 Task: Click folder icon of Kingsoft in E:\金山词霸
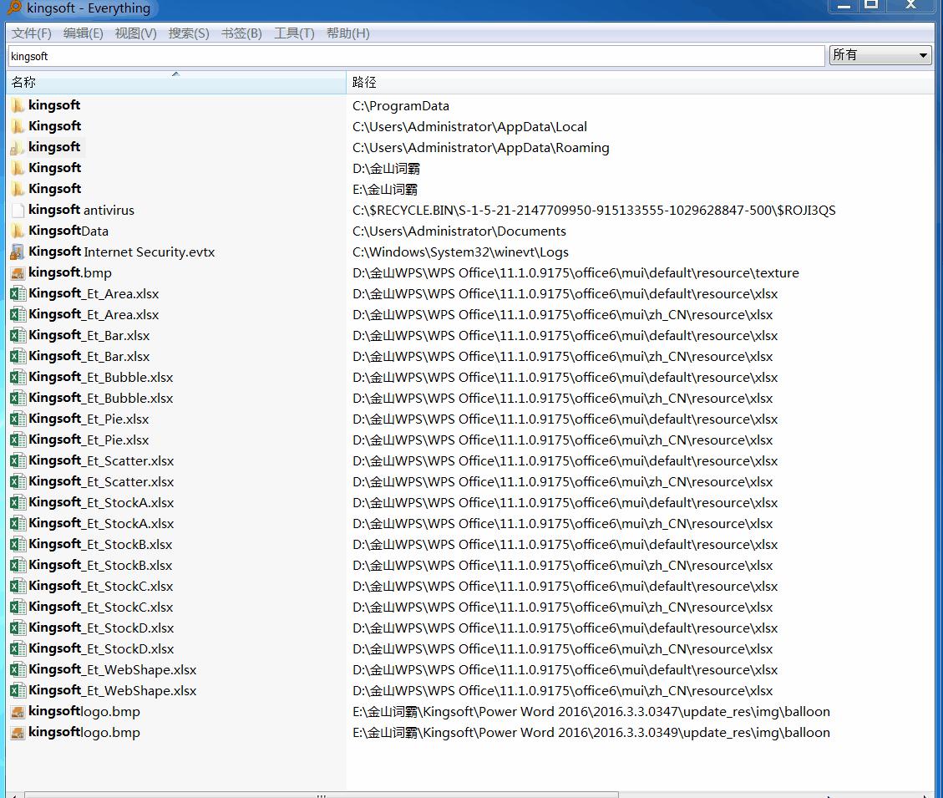point(18,189)
